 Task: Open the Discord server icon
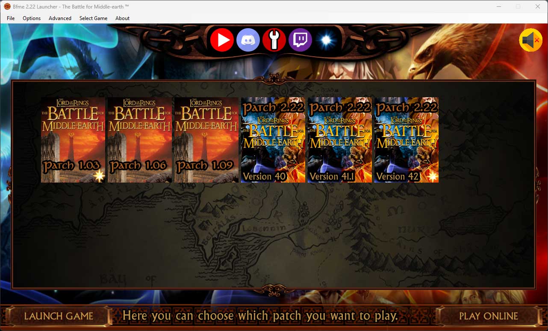(x=248, y=40)
